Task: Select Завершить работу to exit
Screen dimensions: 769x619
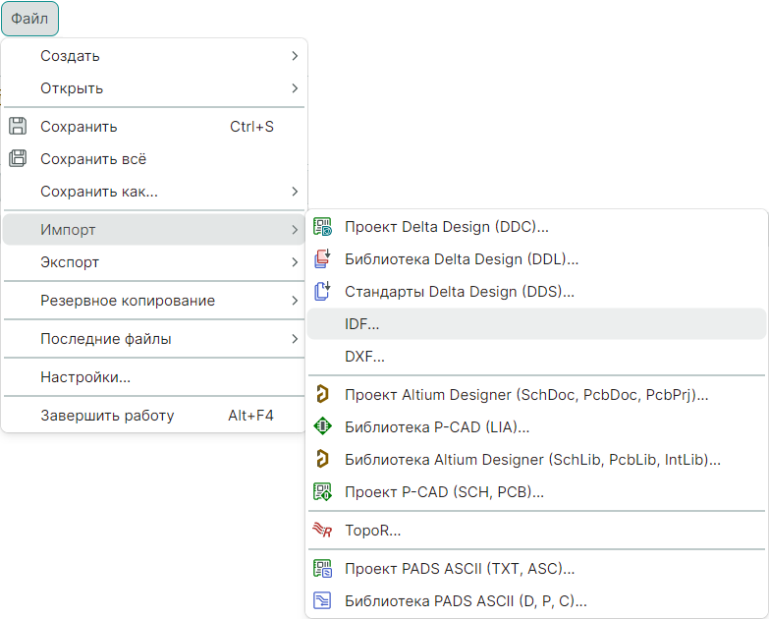Action: [107, 416]
